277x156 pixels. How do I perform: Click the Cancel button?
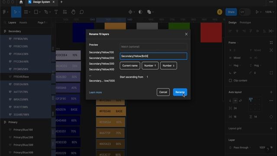pos(163,92)
